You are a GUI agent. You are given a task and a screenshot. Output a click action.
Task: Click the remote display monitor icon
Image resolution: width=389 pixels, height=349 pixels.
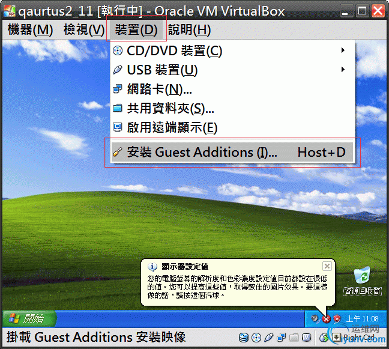(118, 127)
